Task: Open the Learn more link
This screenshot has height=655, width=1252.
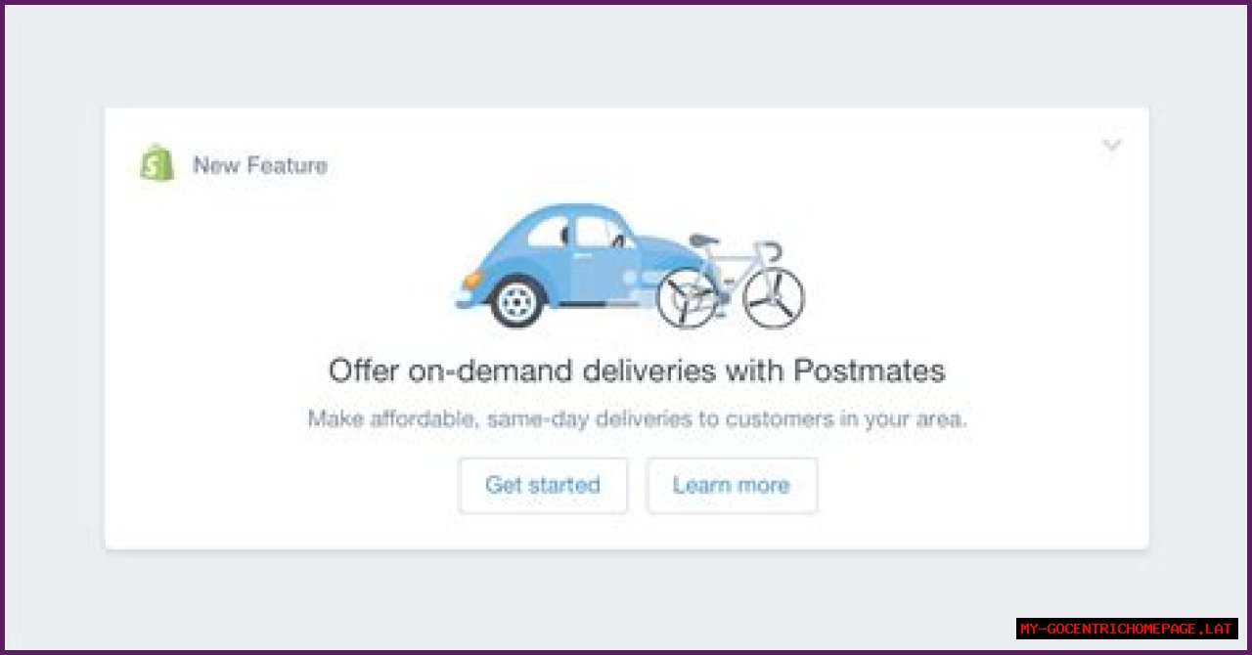Action: coord(732,485)
